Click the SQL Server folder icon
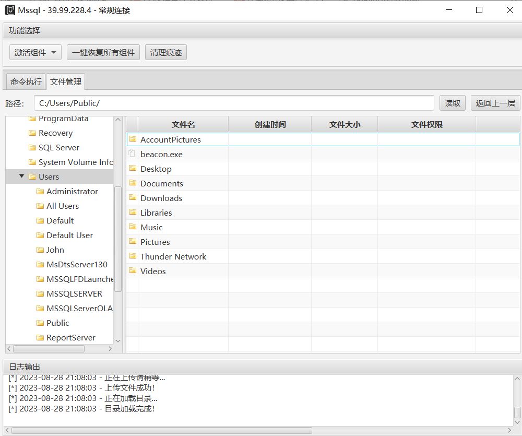522x436 pixels. point(32,148)
